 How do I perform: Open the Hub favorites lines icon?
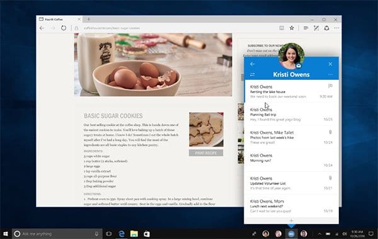306,28
